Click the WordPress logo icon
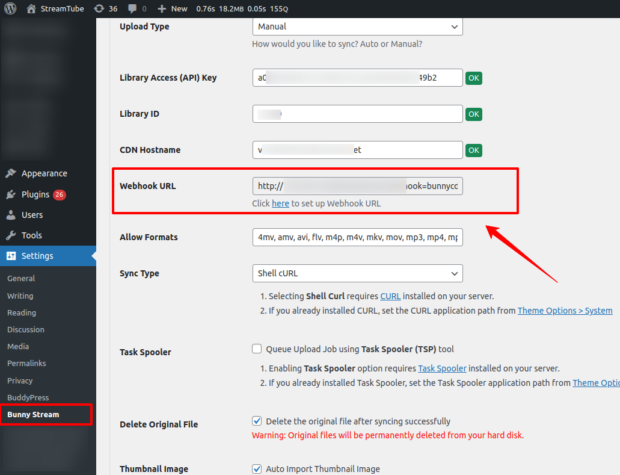The height and width of the screenshot is (475, 620). tap(11, 8)
